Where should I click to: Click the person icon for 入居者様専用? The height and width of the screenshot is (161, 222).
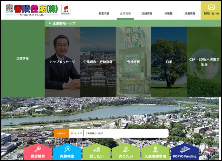coord(155,150)
